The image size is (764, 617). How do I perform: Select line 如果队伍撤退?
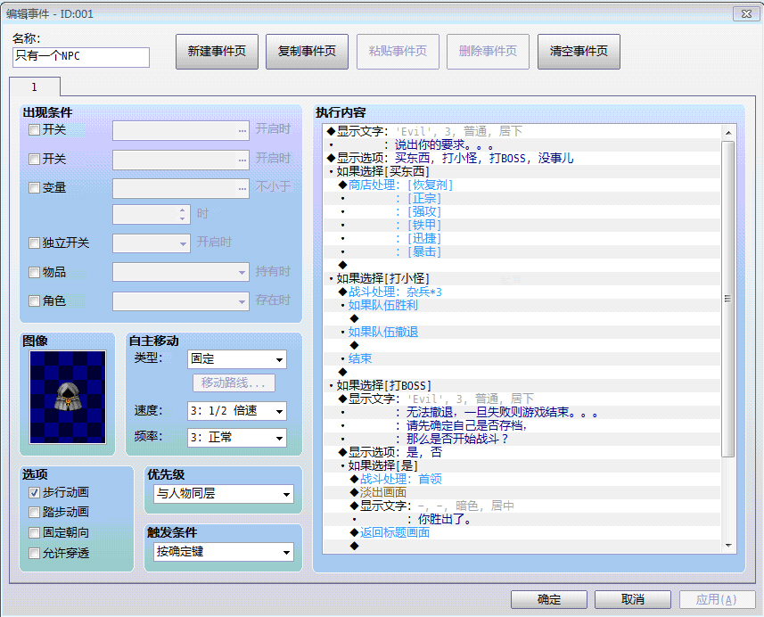coord(522,332)
